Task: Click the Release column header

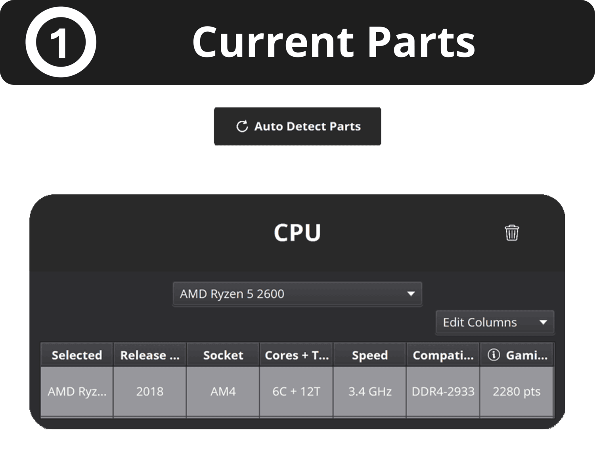Action: (150, 355)
